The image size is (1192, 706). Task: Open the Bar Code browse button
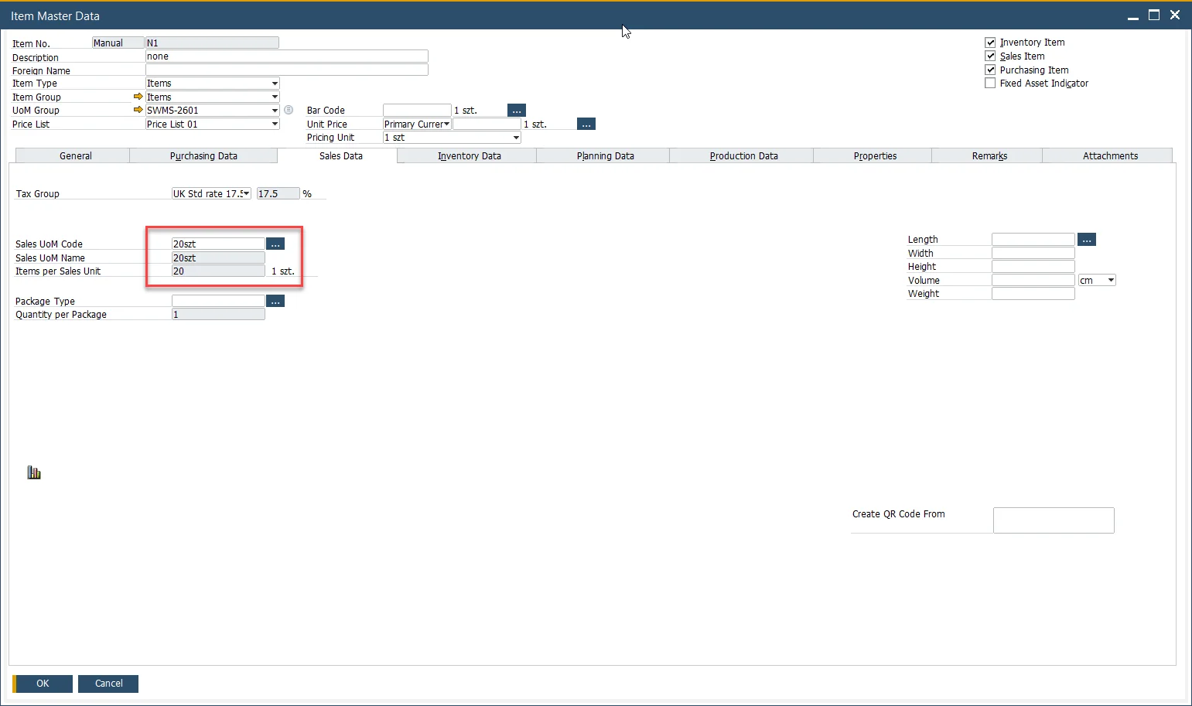pos(517,111)
